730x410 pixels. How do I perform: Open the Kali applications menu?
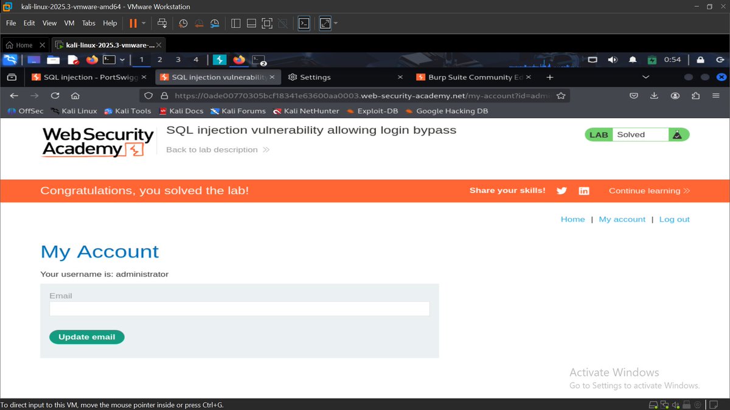[x=10, y=60]
